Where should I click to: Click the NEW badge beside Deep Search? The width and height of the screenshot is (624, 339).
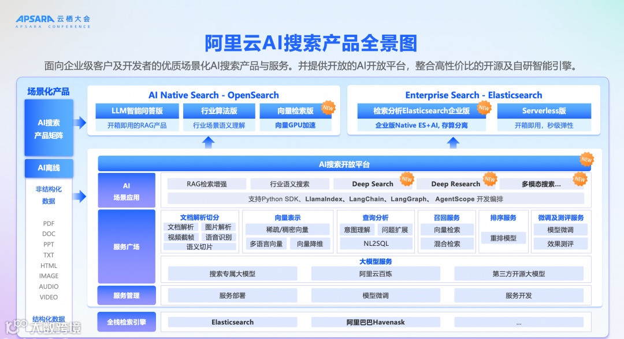407,179
